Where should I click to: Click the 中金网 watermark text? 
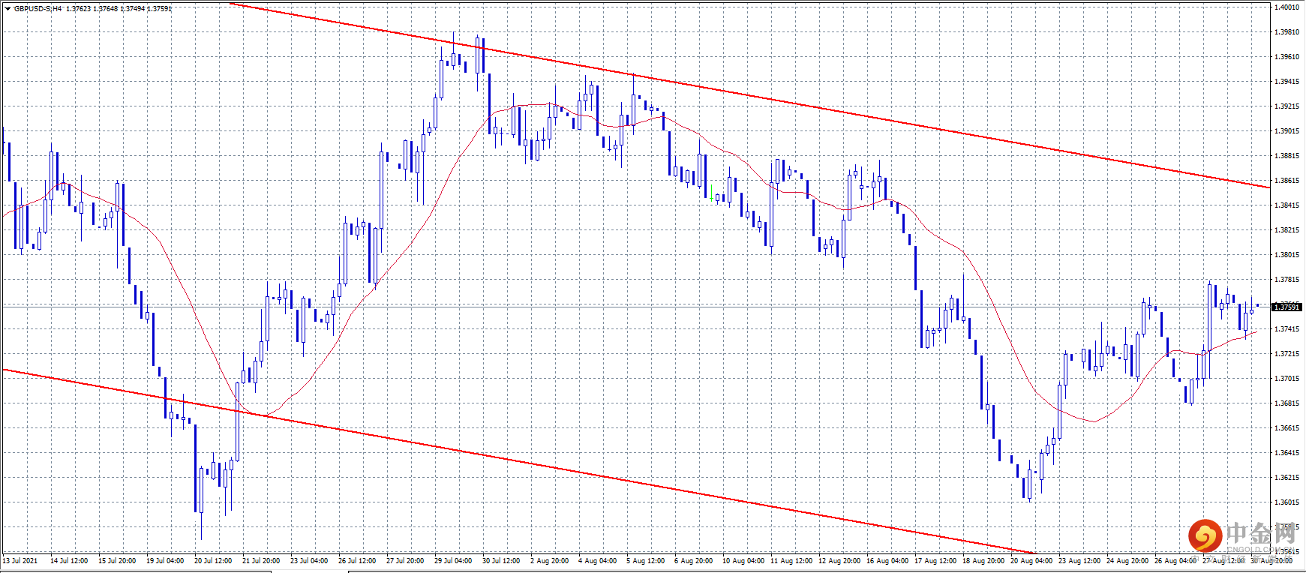(x=1261, y=532)
